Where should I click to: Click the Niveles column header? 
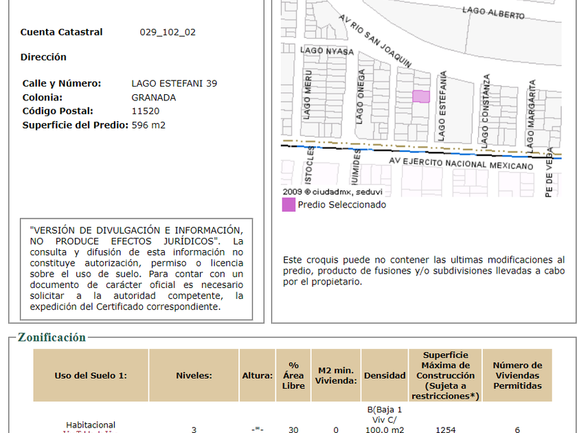point(194,375)
